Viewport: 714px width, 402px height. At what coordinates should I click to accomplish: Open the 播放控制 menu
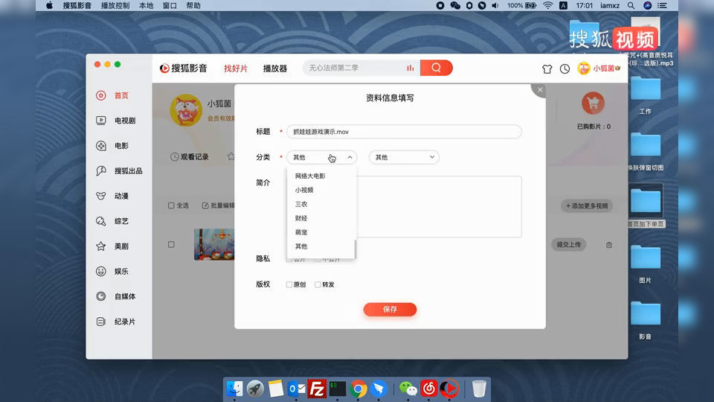tap(116, 5)
